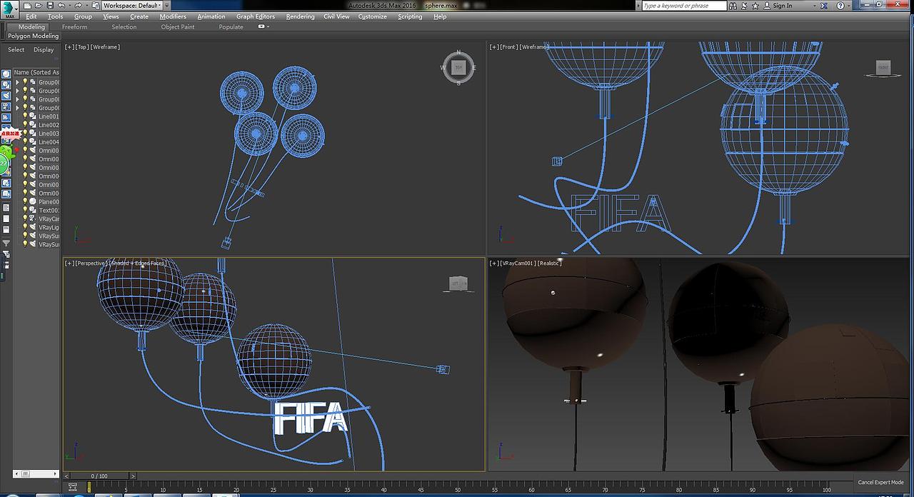Switch to the Populate ribbon tab

(231, 27)
